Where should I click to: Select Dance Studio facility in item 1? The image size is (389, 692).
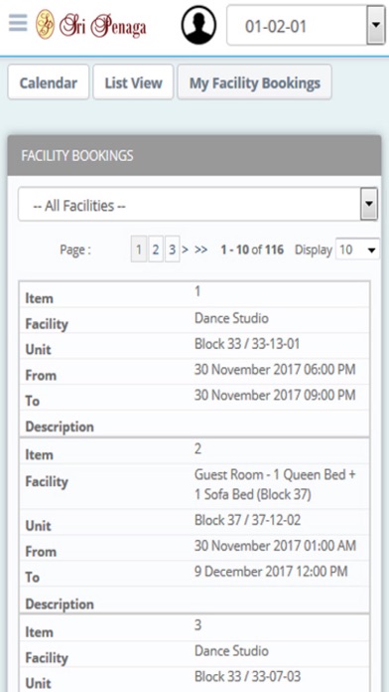pos(231,318)
